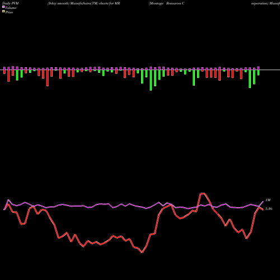Click the '1M' volume line label
This screenshot has height=280, width=280.
click(268, 200)
